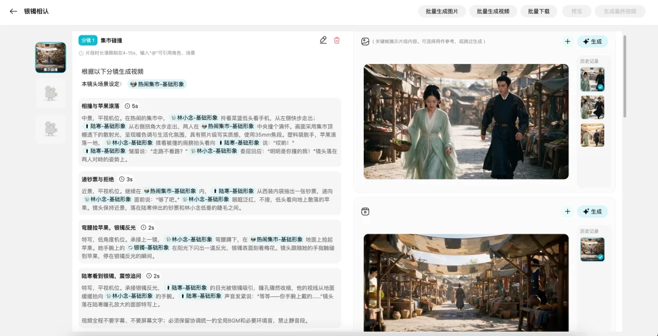Click the 银镯相认 project title
This screenshot has width=658, height=336.
[37, 12]
